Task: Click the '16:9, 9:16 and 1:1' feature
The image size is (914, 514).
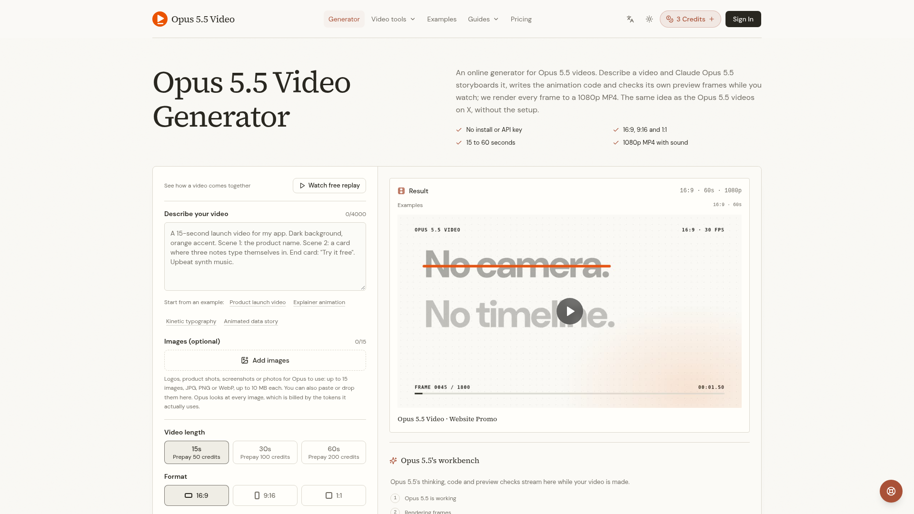Action: [645, 130]
